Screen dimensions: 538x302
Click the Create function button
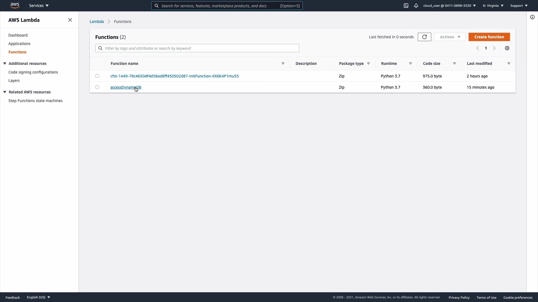click(489, 37)
